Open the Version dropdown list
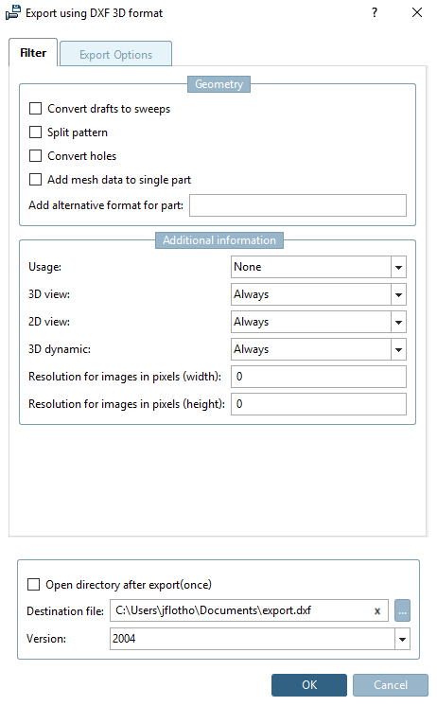This screenshot has height=706, width=437. click(x=402, y=639)
